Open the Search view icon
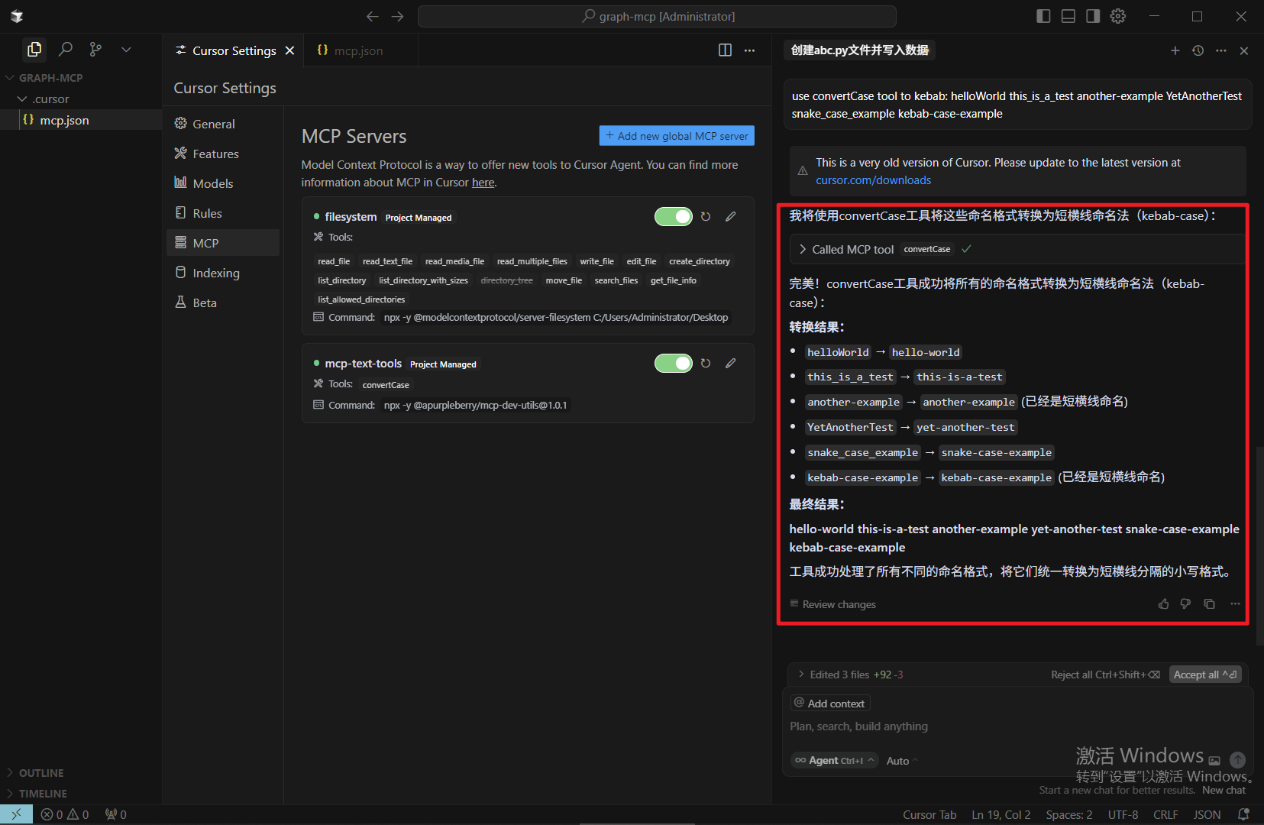The image size is (1264, 825). [x=66, y=50]
